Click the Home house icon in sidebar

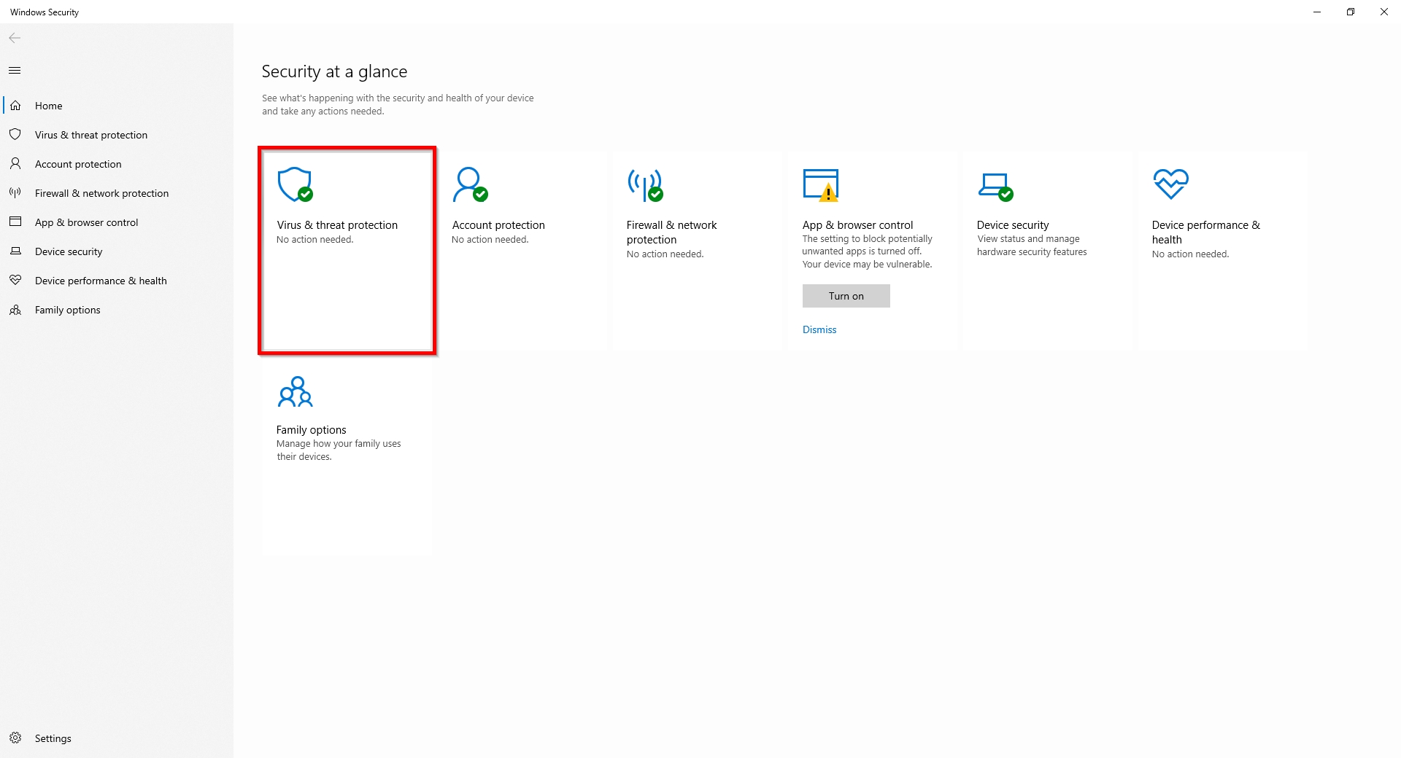(x=15, y=106)
